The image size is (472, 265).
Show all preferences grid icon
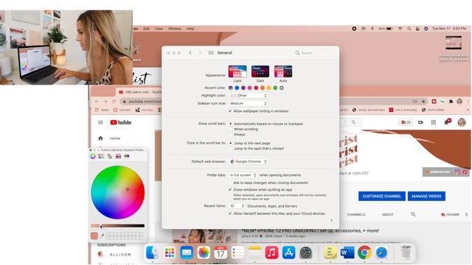click(x=211, y=52)
